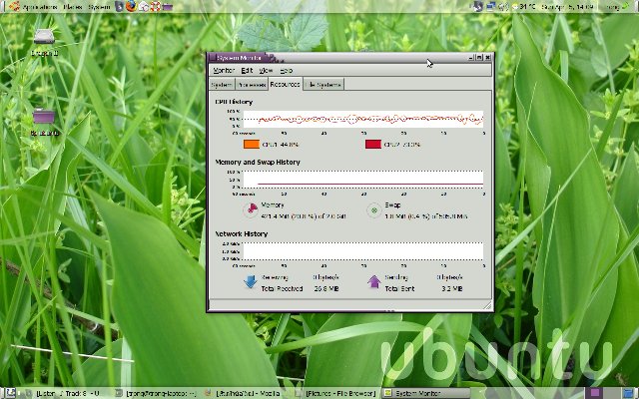Select the Resources tab
This screenshot has height=399, width=639.
285,84
